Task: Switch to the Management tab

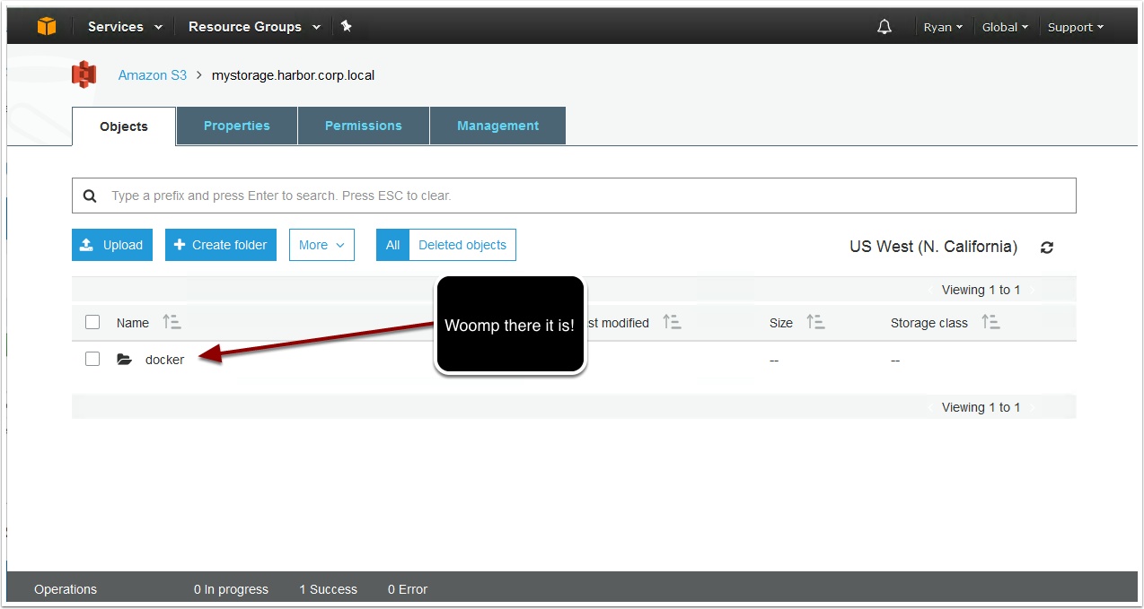Action: click(498, 126)
